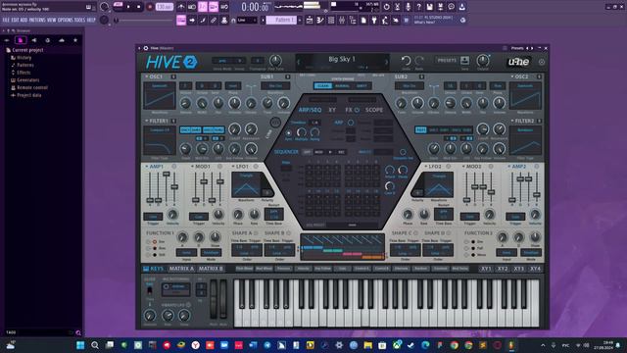Expand Project data in browser
Image resolution: width=627 pixels, height=353 pixels.
tap(28, 95)
